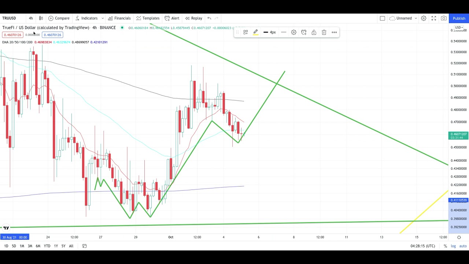The width and height of the screenshot is (469, 264).
Task: Open chart settings gear in the top bar
Action: (424, 18)
